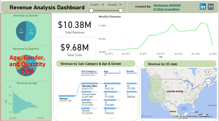Screen dimensions: 219x121
Task: Zoom in on the US map
Action: pyautogui.click(x=209, y=72)
